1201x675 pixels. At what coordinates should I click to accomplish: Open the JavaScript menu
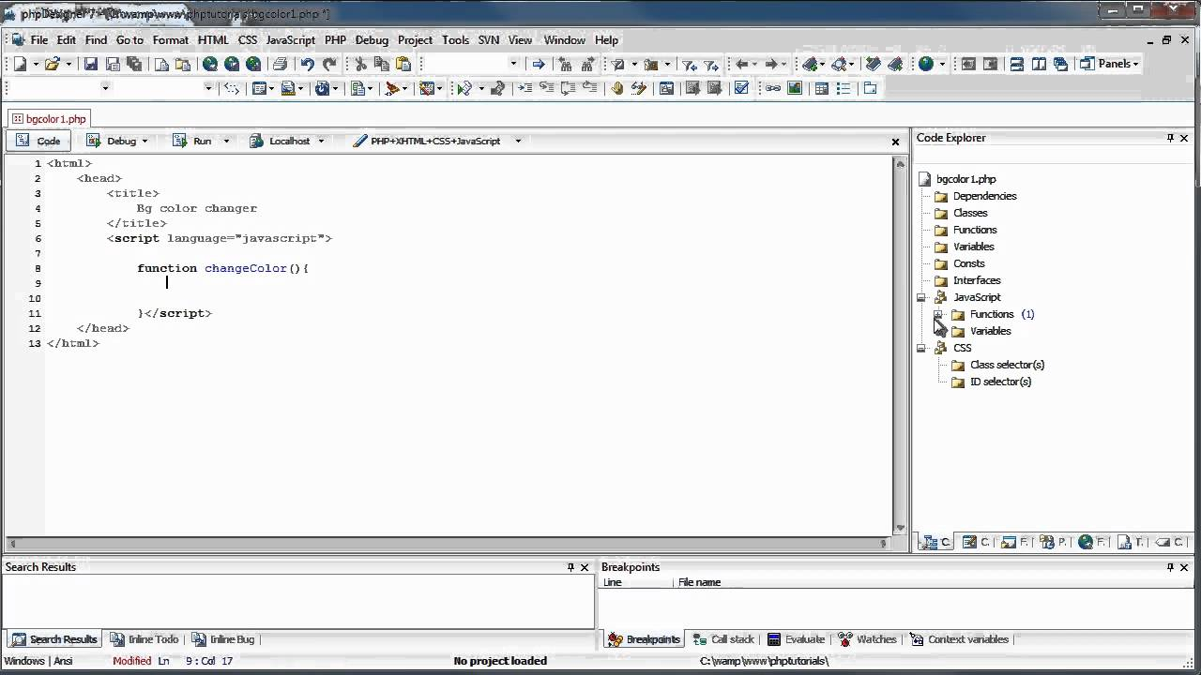pyautogui.click(x=290, y=39)
